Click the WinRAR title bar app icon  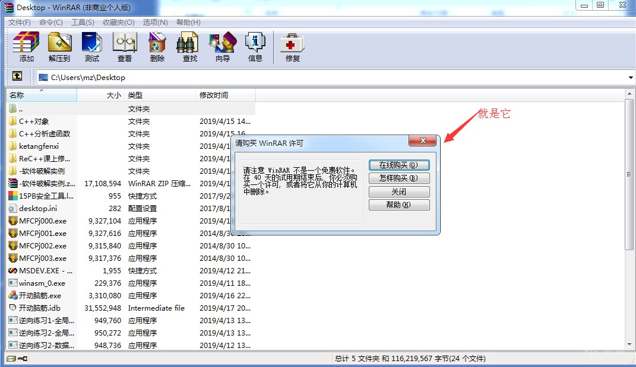(8, 7)
